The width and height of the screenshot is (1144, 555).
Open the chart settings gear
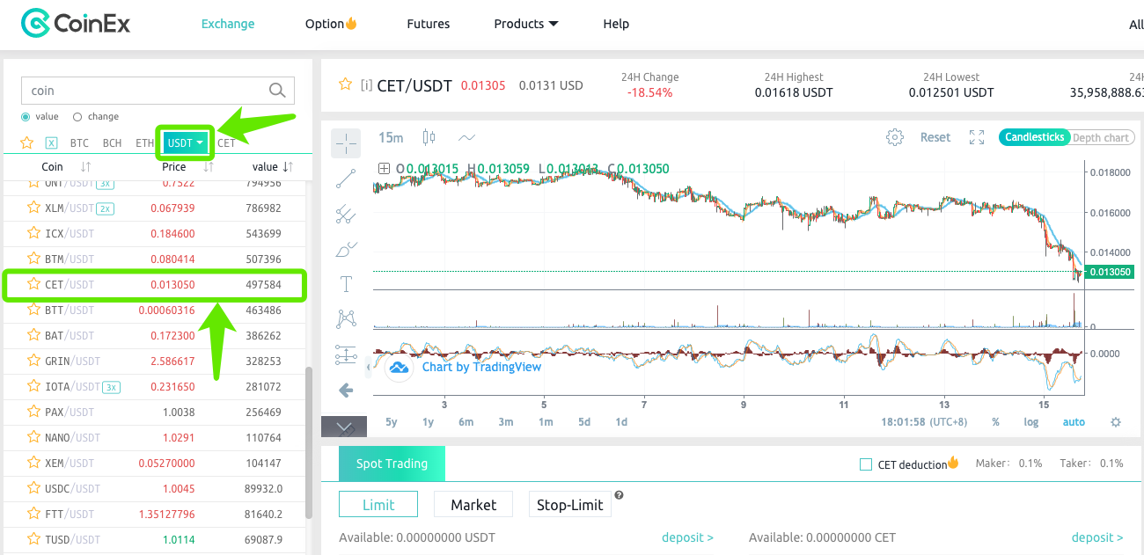click(895, 137)
